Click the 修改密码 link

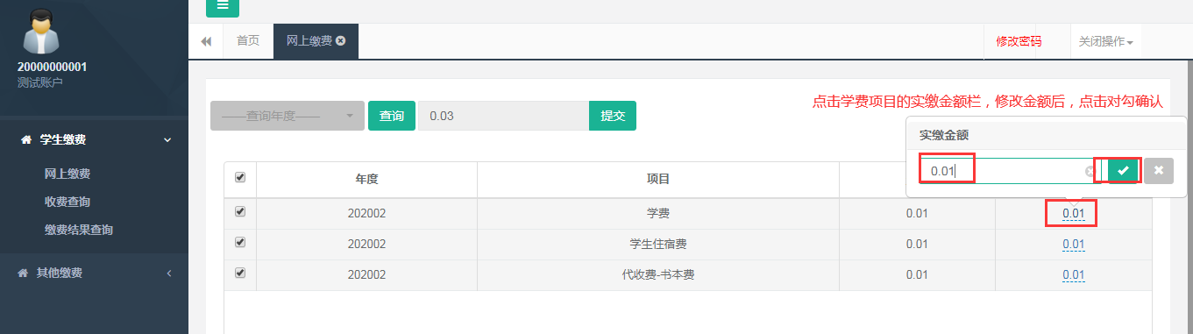(x=1019, y=41)
